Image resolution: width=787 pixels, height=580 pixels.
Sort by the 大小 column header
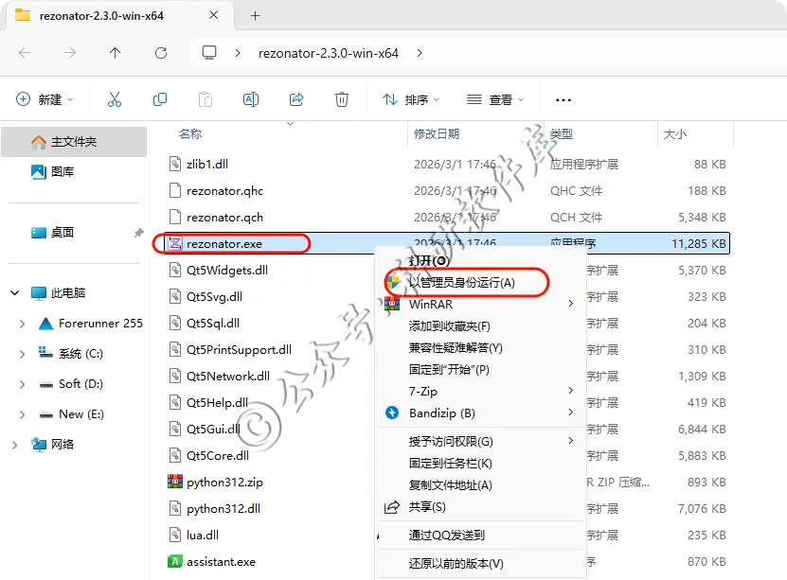click(x=674, y=133)
